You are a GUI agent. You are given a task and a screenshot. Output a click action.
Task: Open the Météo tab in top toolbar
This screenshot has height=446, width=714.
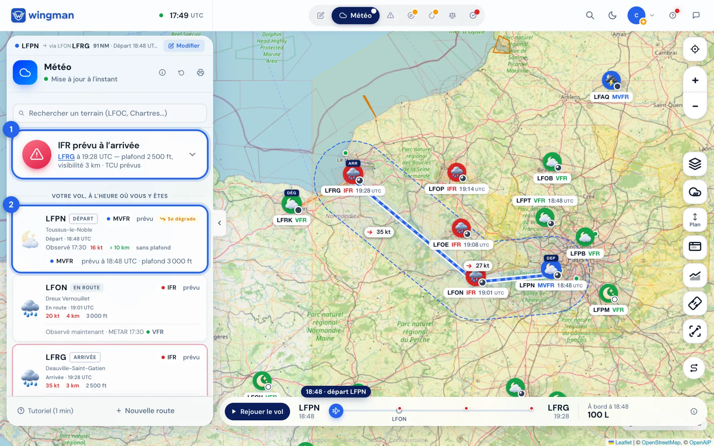point(355,15)
